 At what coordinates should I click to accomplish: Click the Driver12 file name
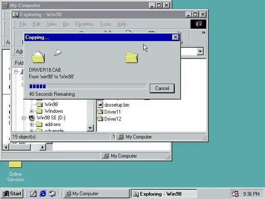pyautogui.click(x=113, y=119)
